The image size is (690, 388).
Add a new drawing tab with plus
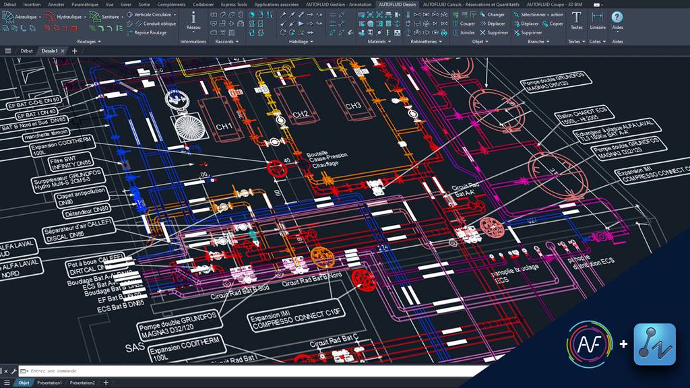74,51
